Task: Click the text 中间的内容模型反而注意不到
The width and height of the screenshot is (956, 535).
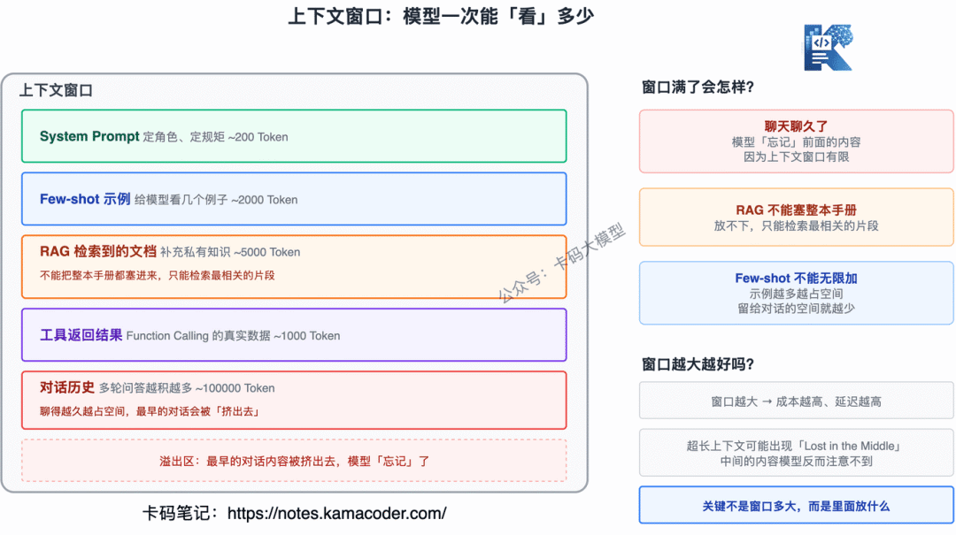Action: click(797, 462)
